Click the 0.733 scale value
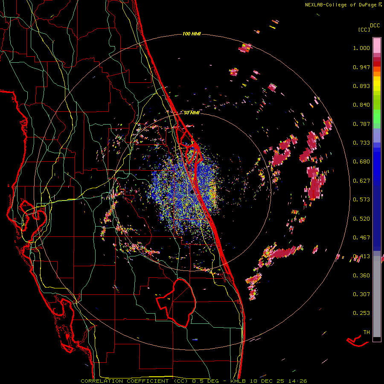The image size is (384, 384). (361, 143)
